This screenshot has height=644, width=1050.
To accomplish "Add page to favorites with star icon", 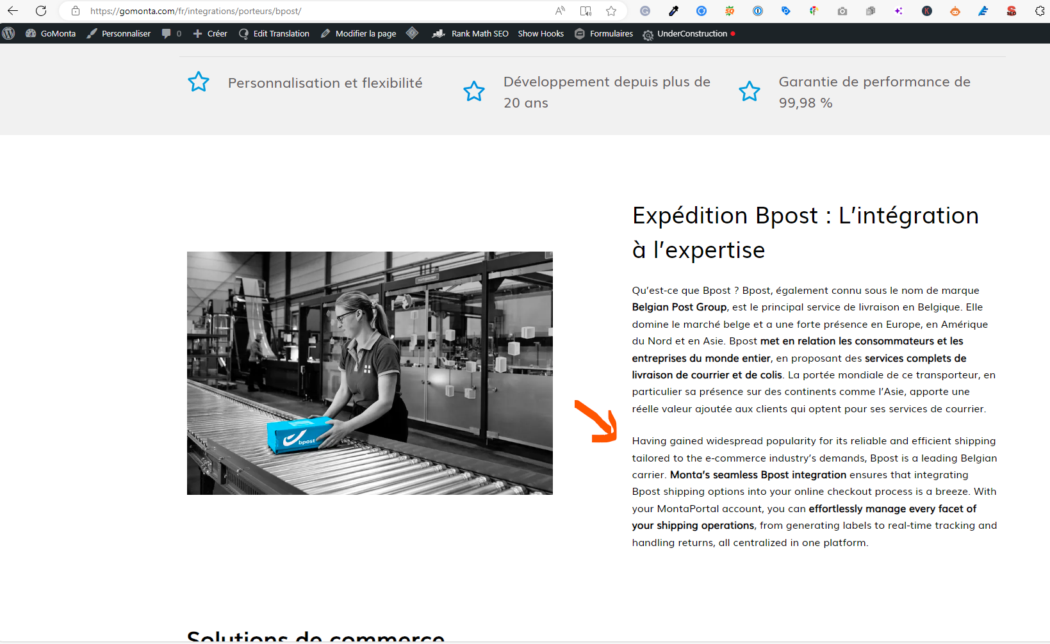I will coord(611,11).
